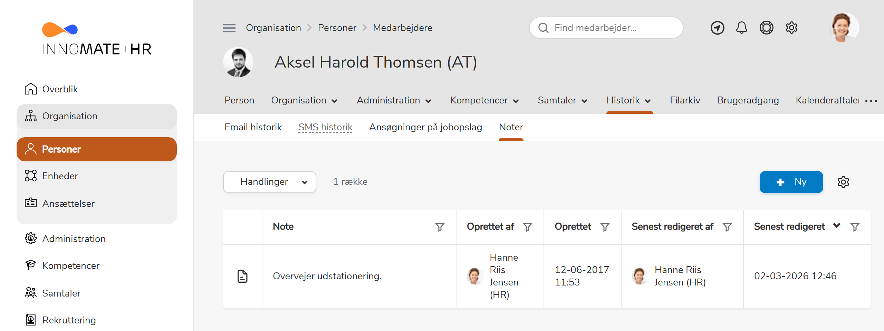884x331 pixels.
Task: Click the Ansættelser ID-card icon
Action: click(x=31, y=203)
